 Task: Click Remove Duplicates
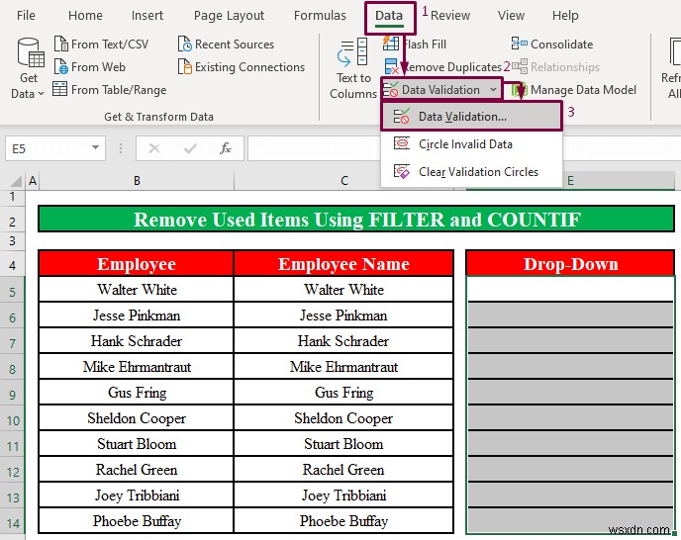click(443, 67)
